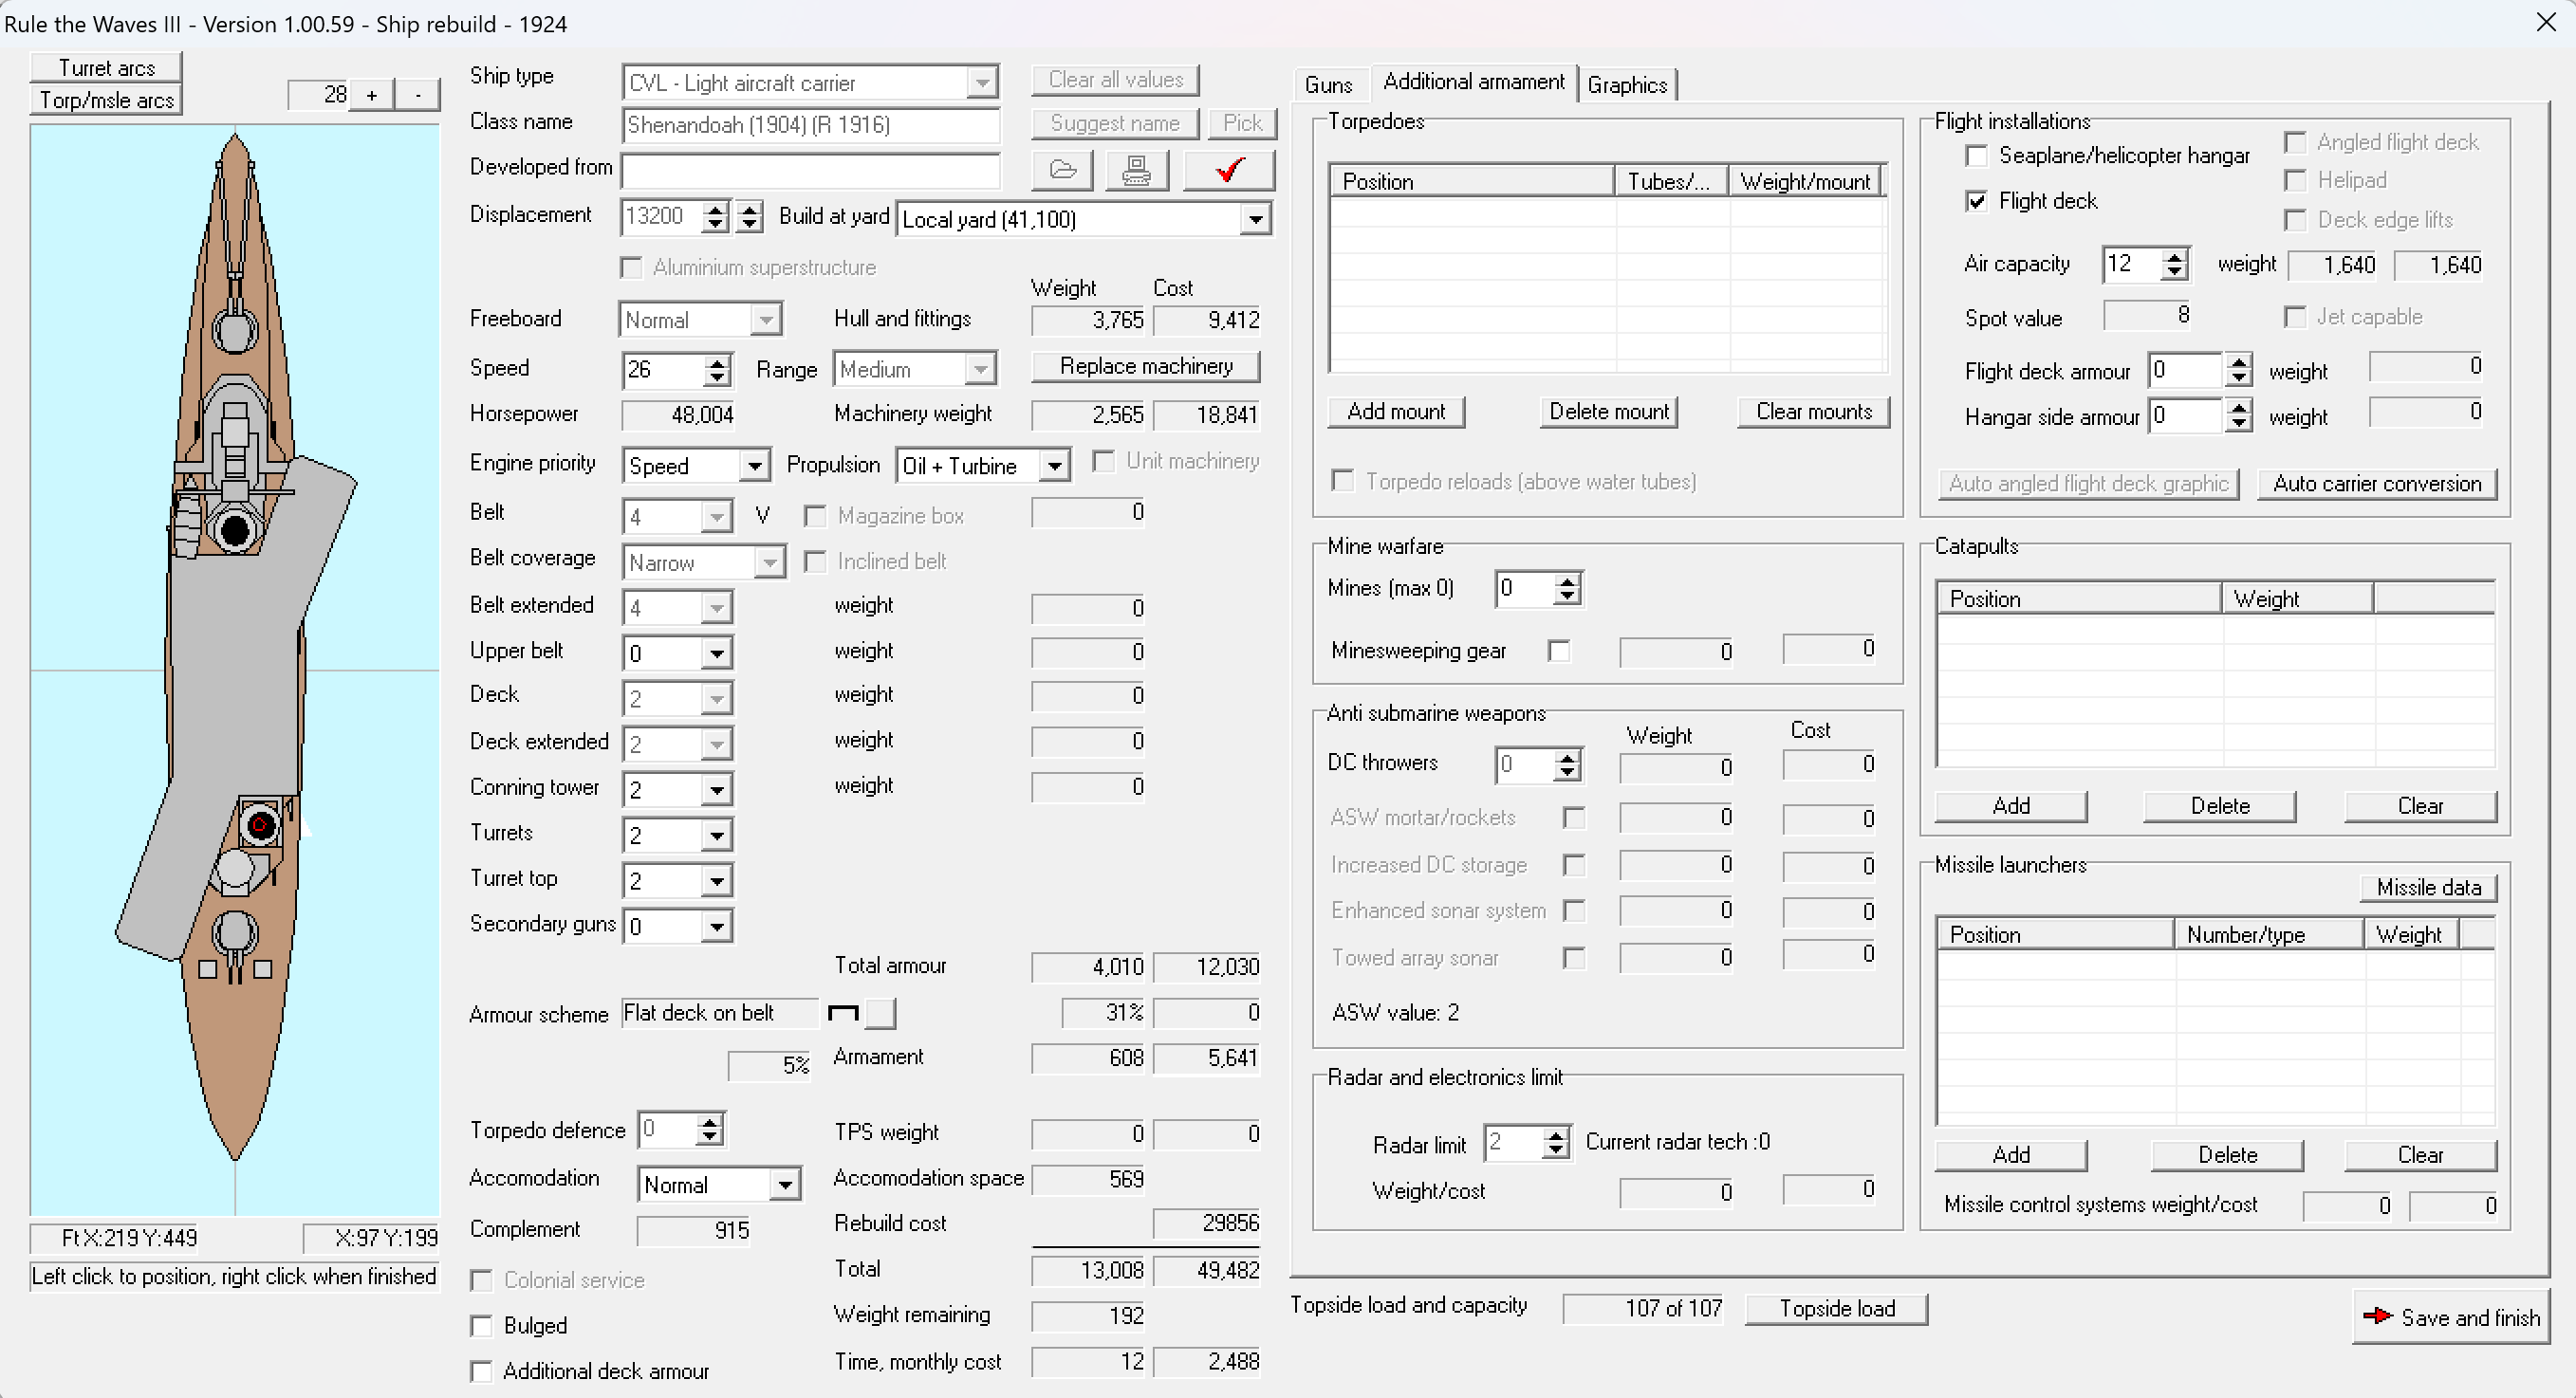The height and width of the screenshot is (1398, 2576).
Task: Click the armour scheme diagram icon
Action: (843, 1013)
